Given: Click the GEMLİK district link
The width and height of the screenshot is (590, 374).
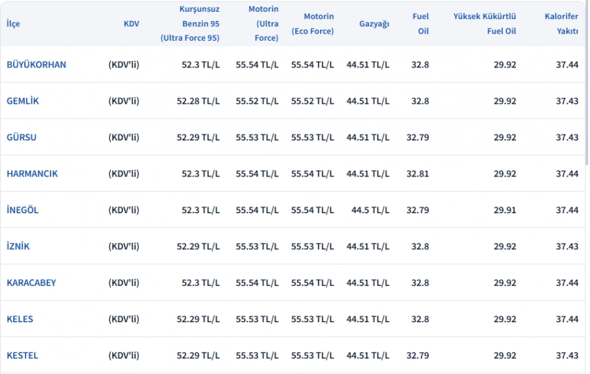Looking at the screenshot, I should click(23, 101).
